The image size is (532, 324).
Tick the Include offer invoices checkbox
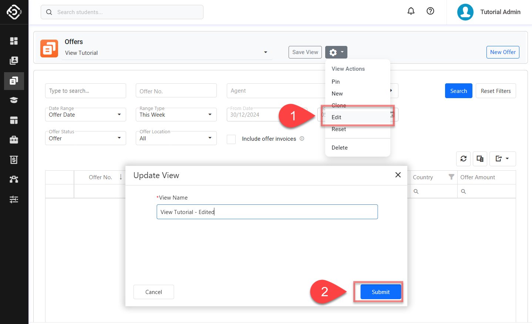tap(231, 139)
